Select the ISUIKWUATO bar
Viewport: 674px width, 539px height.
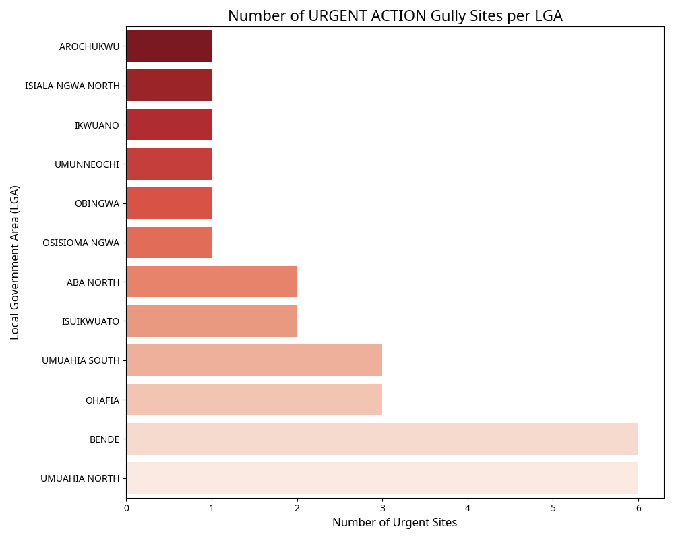[x=212, y=321]
